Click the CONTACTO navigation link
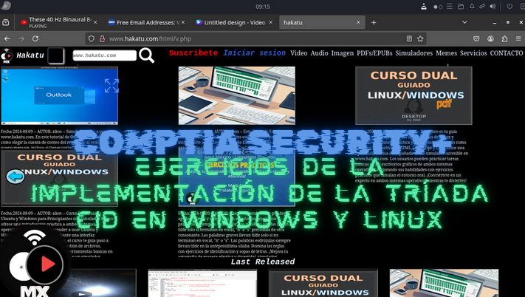The image size is (525, 297). coord(506,53)
